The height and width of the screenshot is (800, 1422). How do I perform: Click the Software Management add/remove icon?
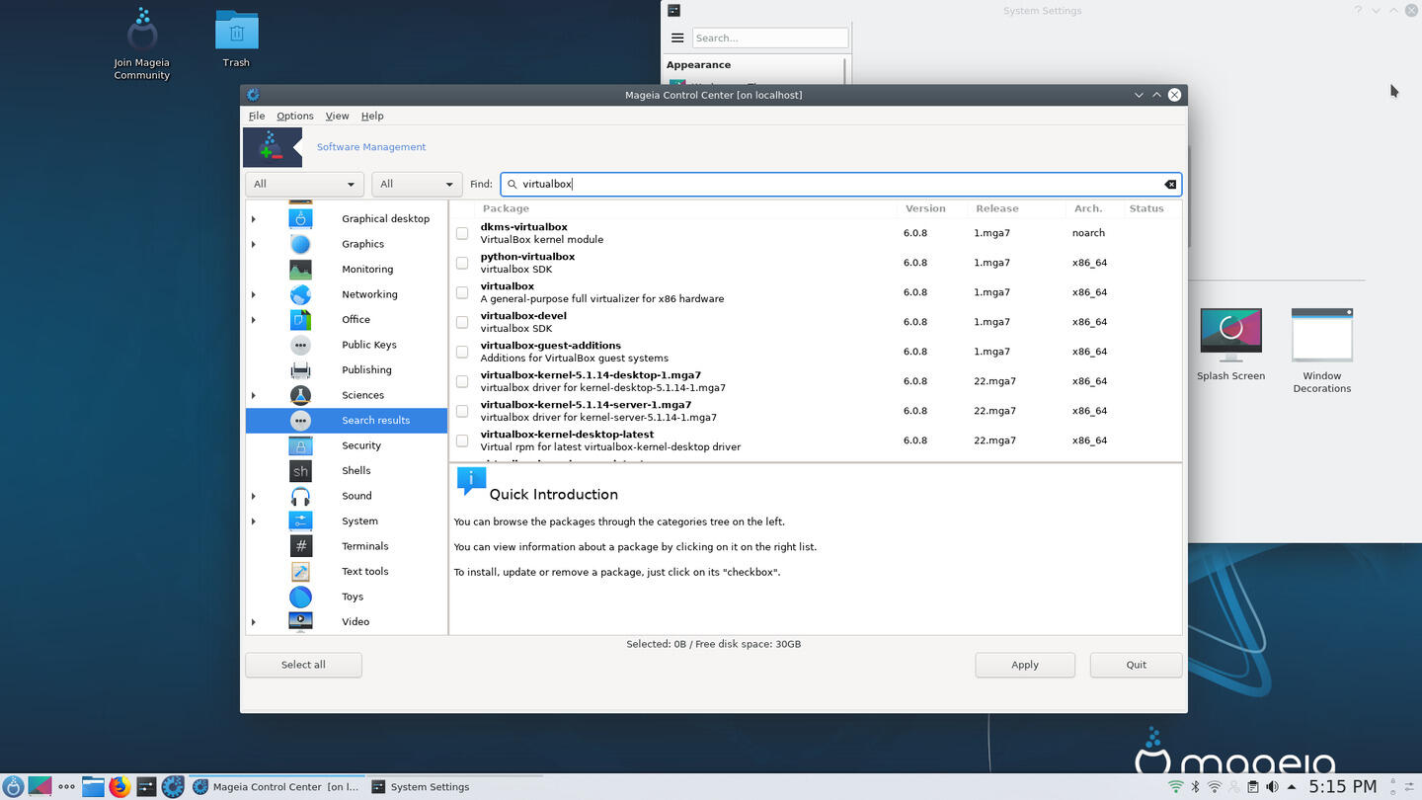coord(272,147)
